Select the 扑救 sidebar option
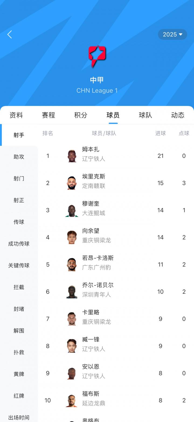Viewport: 194px width, 422px height. pyautogui.click(x=18, y=352)
